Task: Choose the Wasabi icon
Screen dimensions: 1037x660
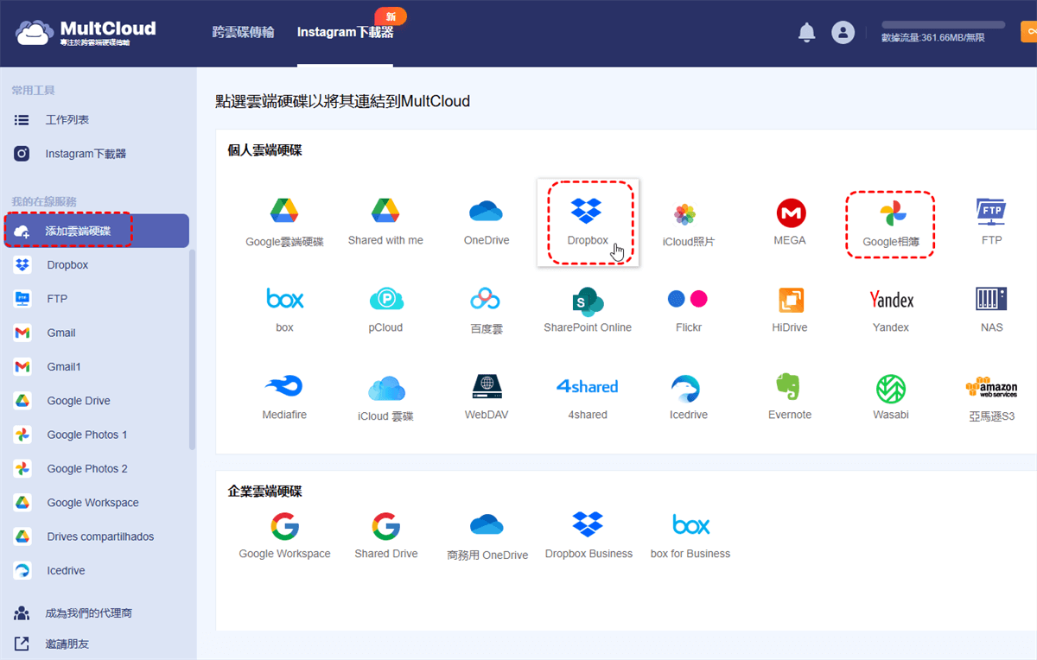Action: point(891,389)
